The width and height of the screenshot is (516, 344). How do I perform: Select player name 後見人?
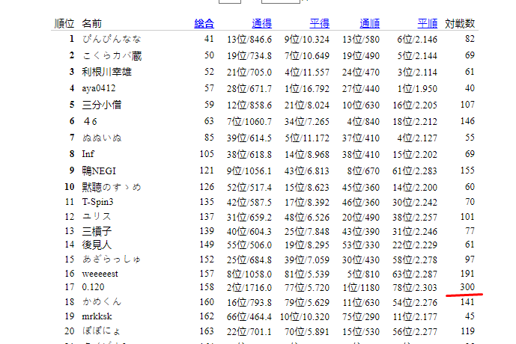click(97, 245)
